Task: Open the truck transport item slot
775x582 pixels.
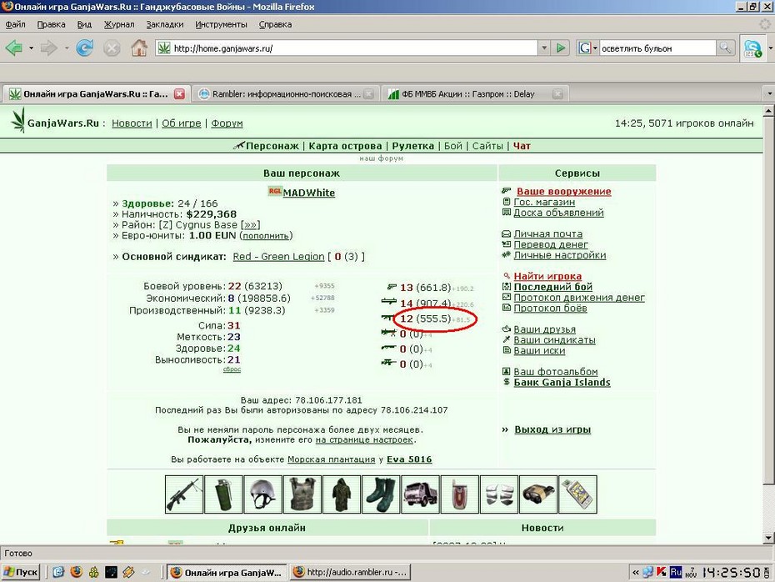Action: point(420,494)
